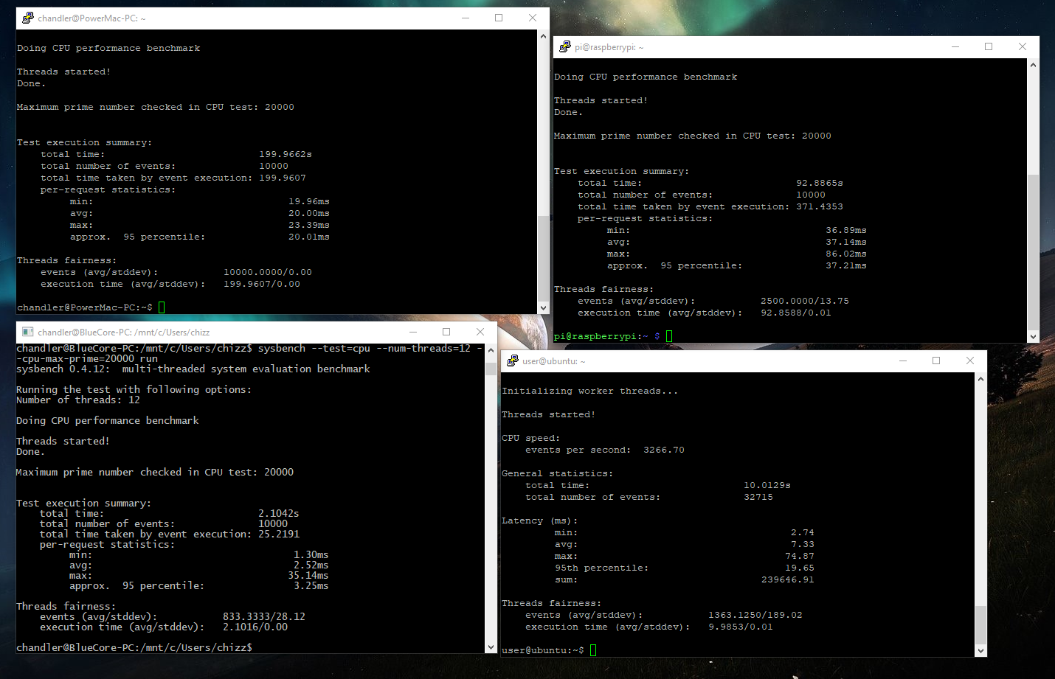Click events fairness value 2500.0000/13.75
Viewport: 1055px width, 679px height.
point(805,301)
